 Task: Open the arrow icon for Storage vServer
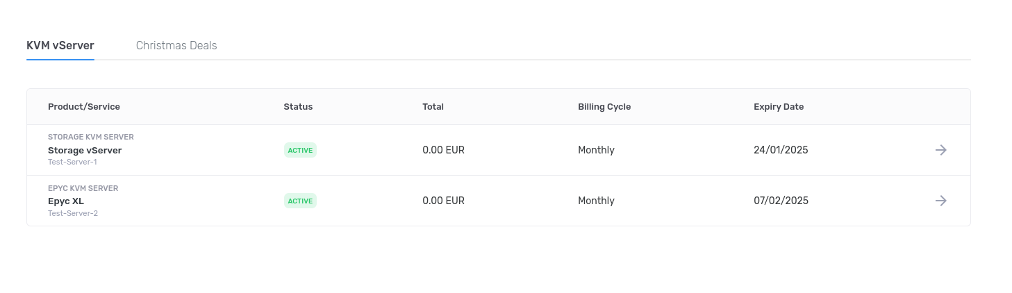(940, 150)
